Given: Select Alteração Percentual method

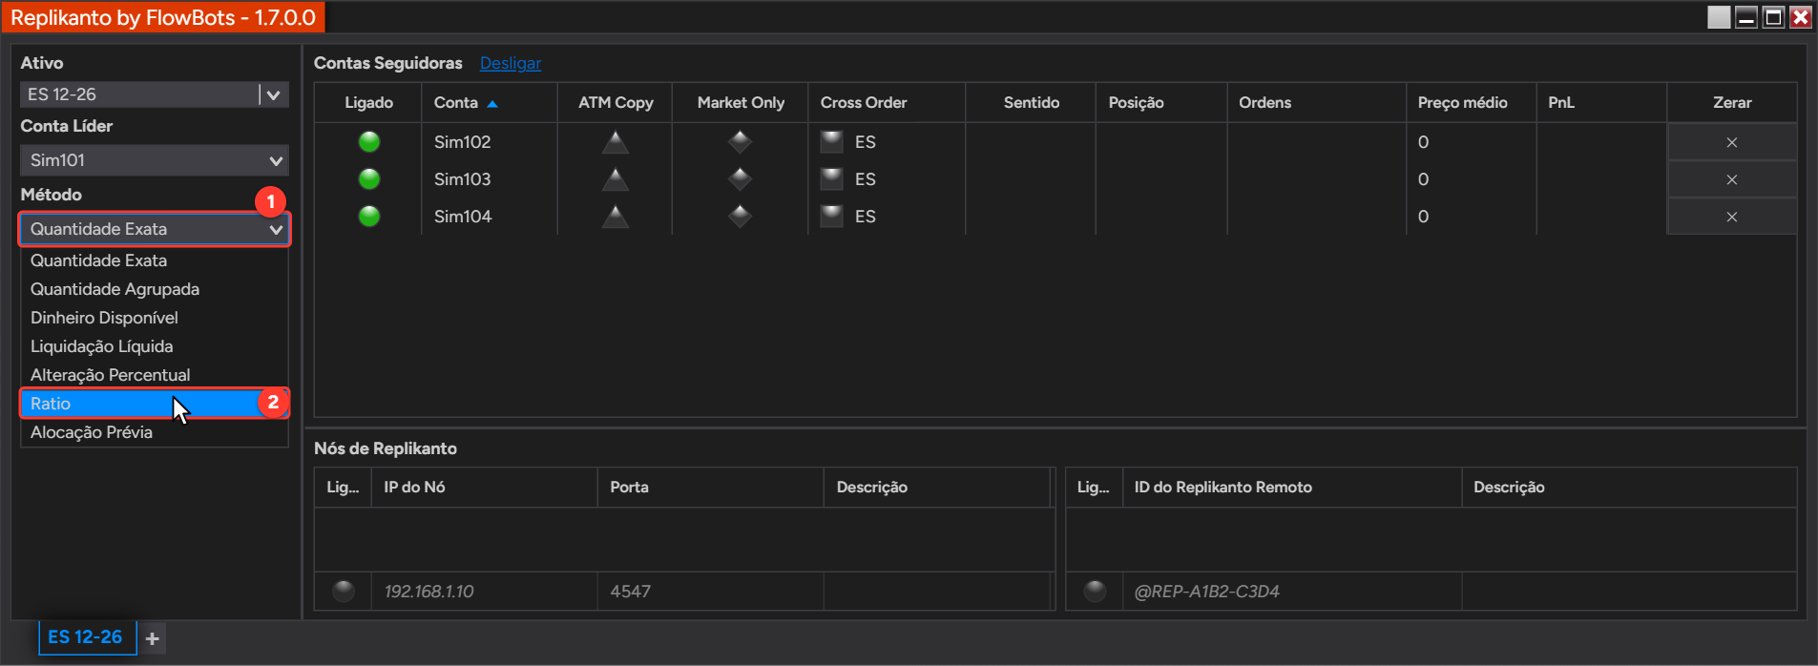Looking at the screenshot, I should pos(155,375).
